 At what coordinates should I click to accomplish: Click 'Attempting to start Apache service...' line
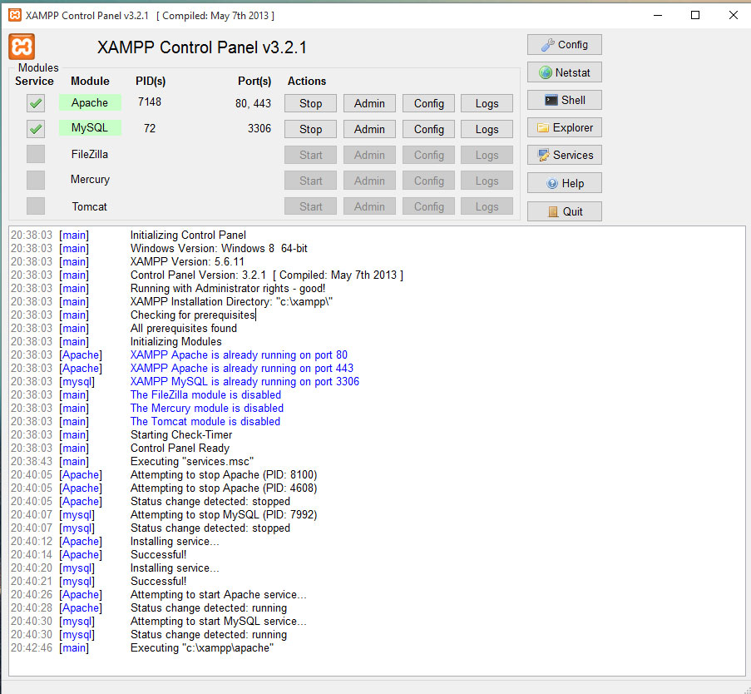219,594
